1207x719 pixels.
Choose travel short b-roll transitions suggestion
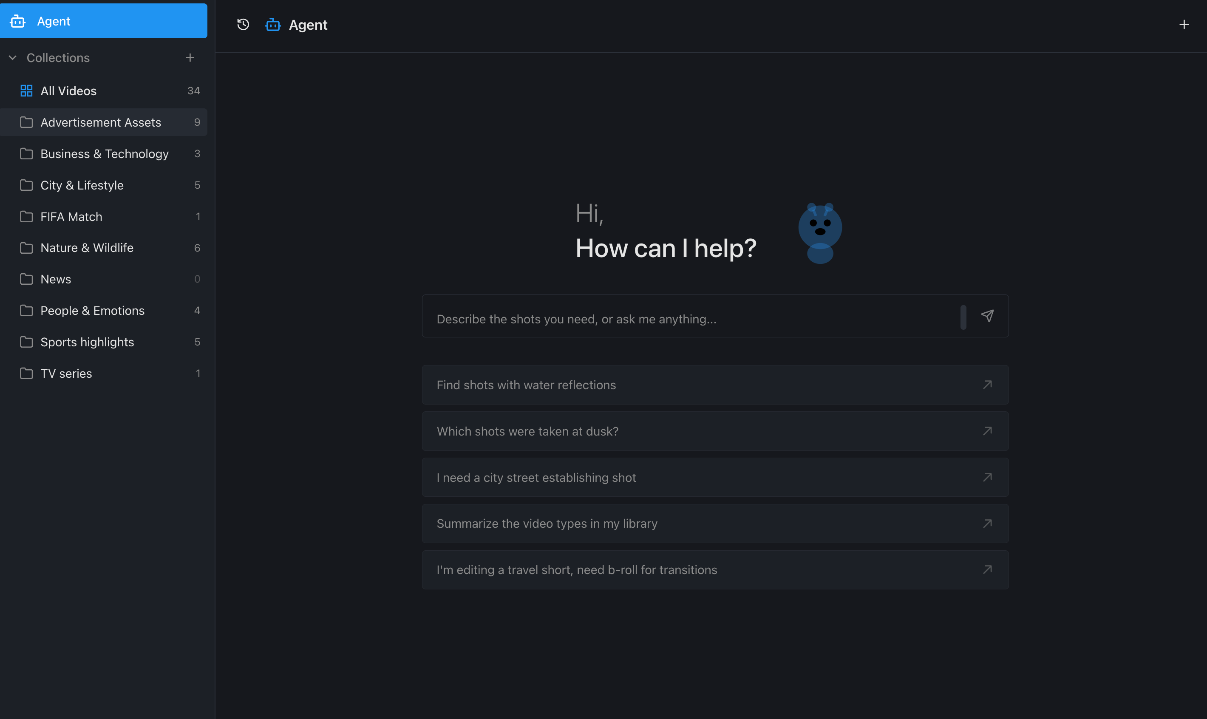point(715,570)
